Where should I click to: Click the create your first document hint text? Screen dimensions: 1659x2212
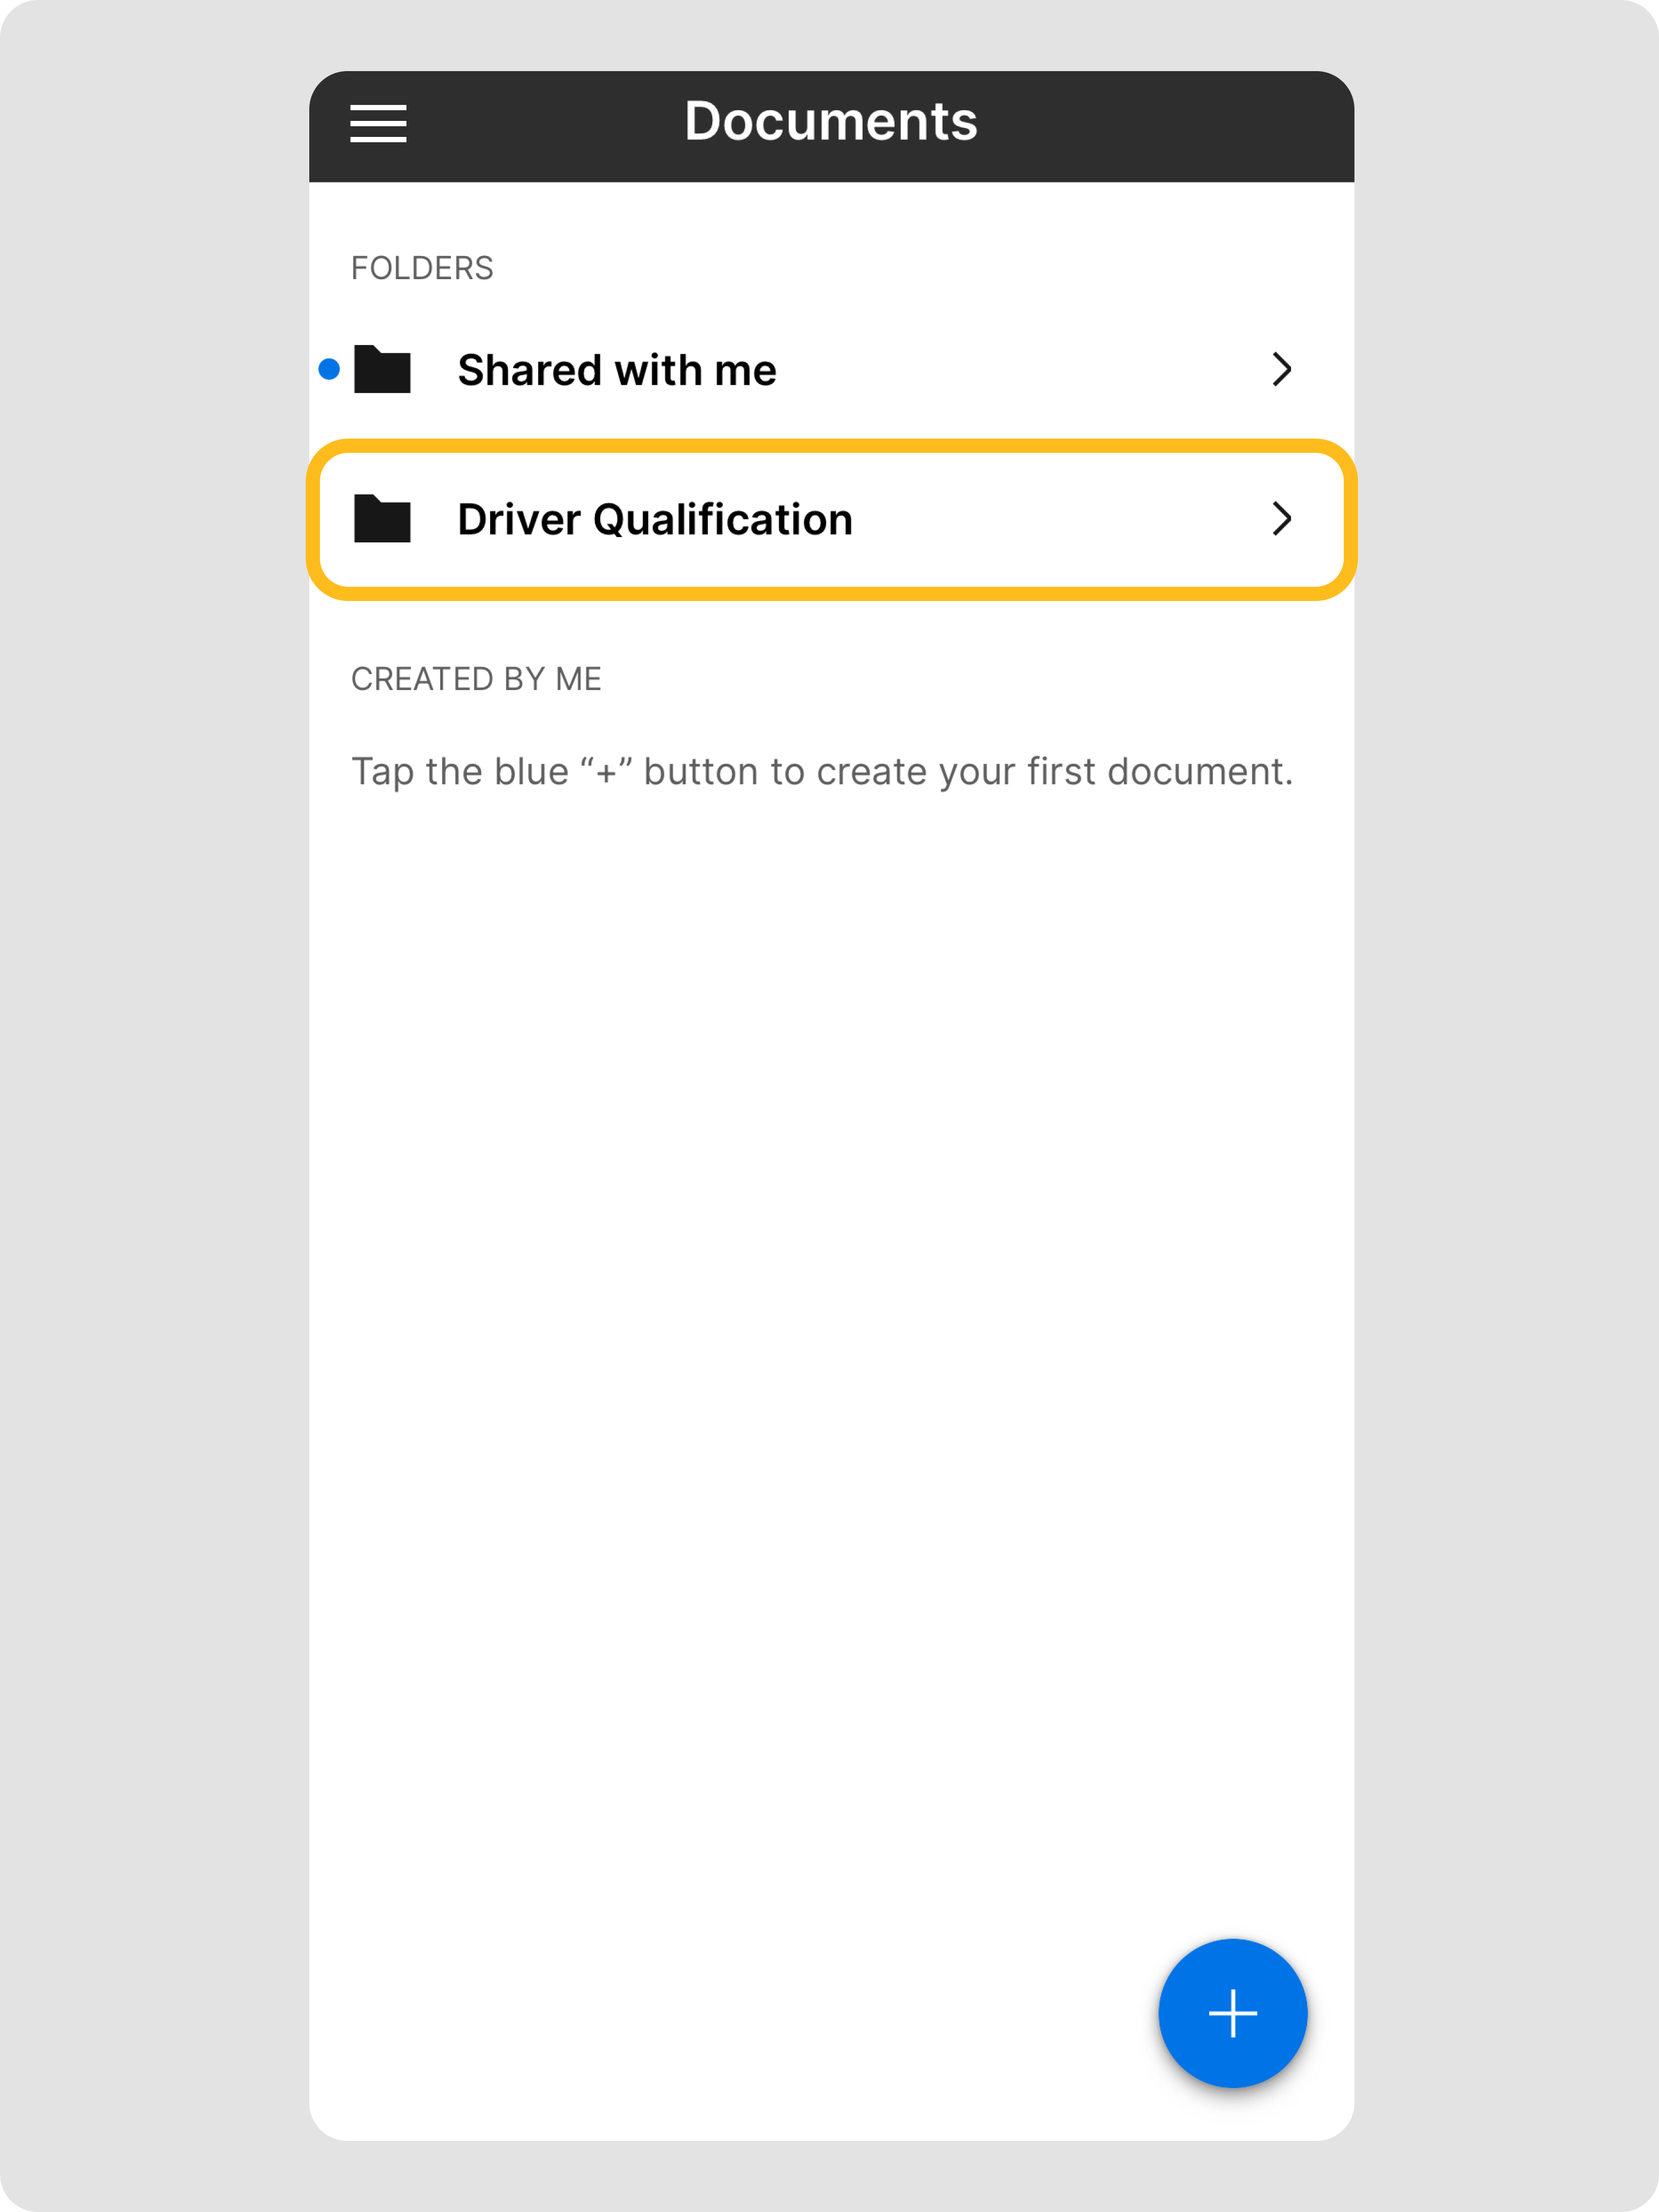822,772
